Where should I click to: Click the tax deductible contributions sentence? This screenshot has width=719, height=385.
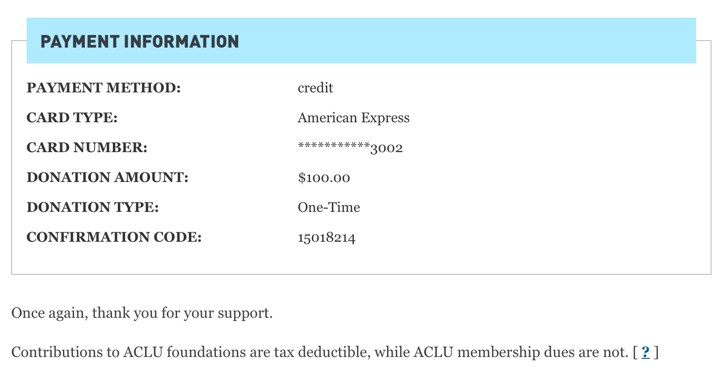tap(320, 352)
